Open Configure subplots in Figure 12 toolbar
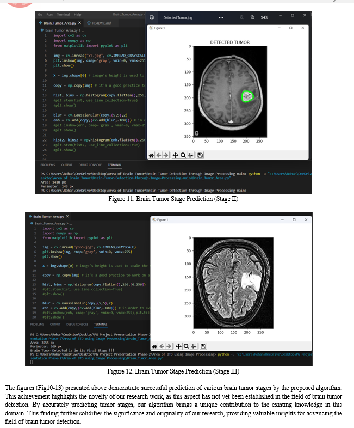This screenshot has width=354, height=428. tap(194, 346)
